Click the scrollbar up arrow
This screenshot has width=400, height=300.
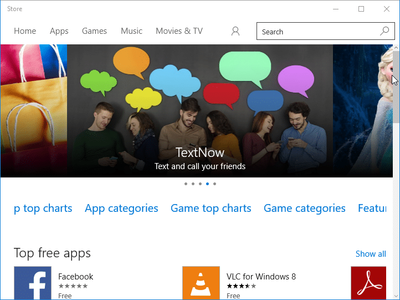click(x=396, y=48)
